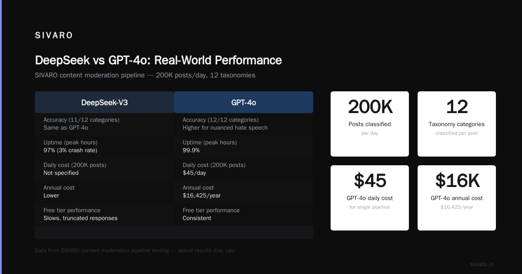The image size is (522, 274).
Task: Click 'Posts classified' label
Action: click(x=370, y=124)
